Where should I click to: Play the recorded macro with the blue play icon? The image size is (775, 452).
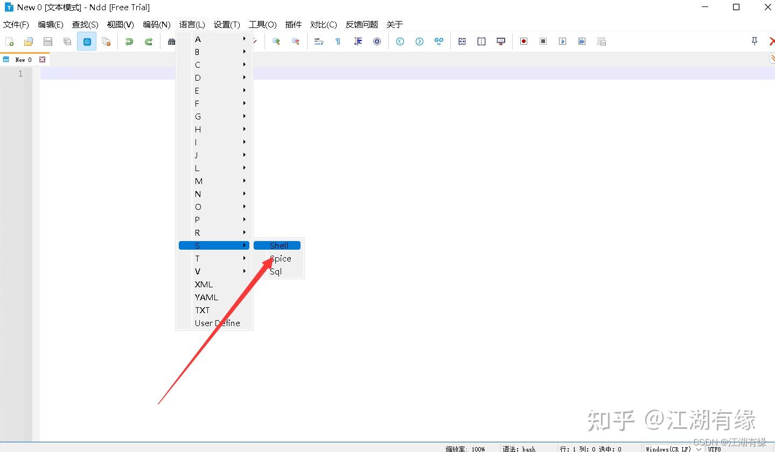click(562, 41)
